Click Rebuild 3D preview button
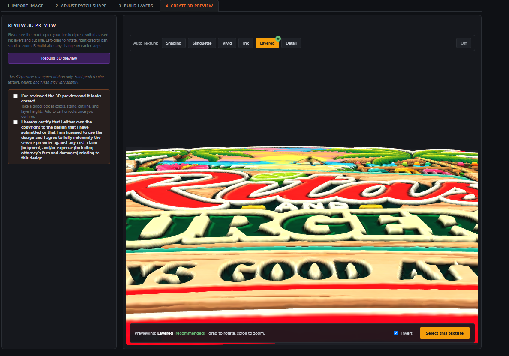The image size is (509, 356). click(x=59, y=58)
